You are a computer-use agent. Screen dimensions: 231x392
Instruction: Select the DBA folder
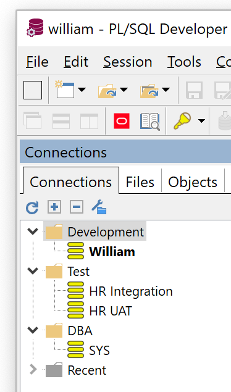(x=80, y=331)
